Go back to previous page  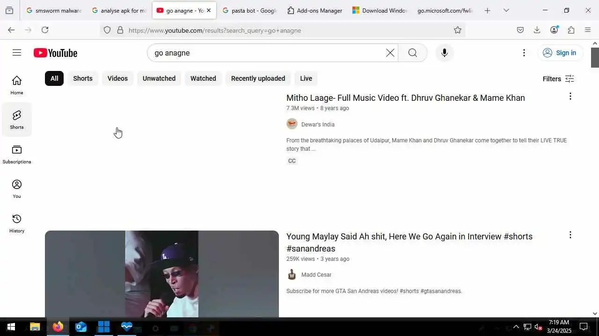tap(11, 30)
